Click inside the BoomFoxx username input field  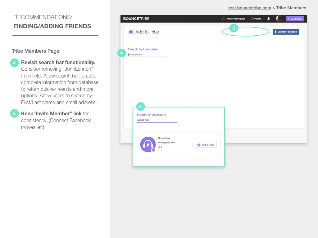tap(157, 120)
